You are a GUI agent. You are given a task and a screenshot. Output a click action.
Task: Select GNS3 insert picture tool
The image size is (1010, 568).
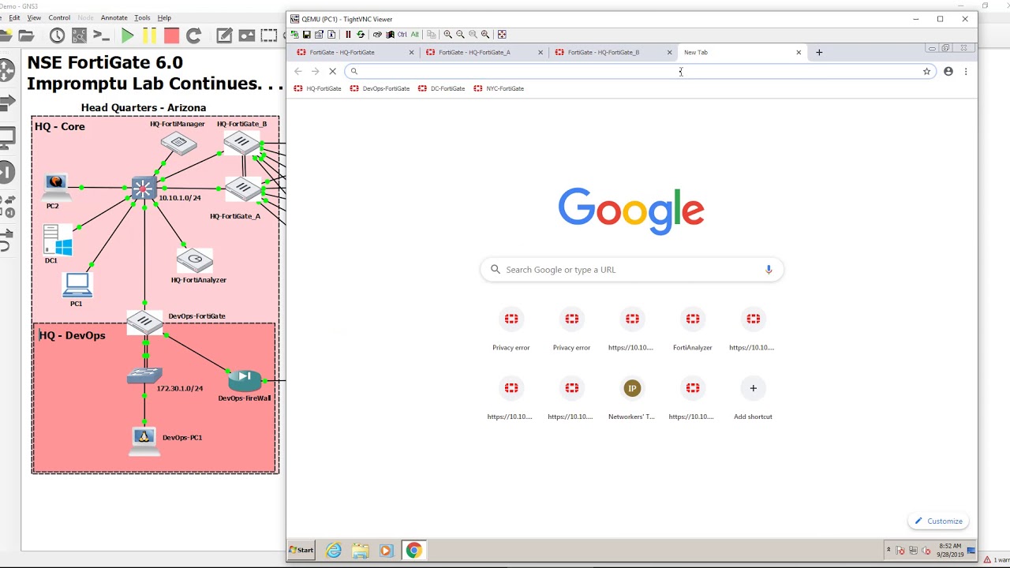coord(246,35)
